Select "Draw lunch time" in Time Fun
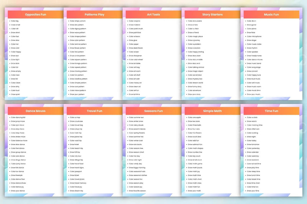Screen dimensions: 307x204 (x=254, y=175)
